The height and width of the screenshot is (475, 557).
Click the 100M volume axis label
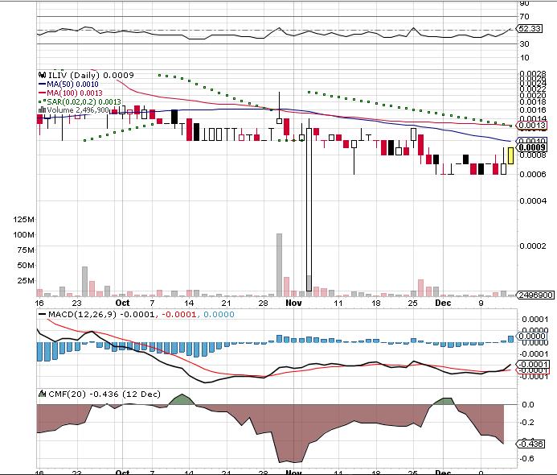[x=24, y=234]
